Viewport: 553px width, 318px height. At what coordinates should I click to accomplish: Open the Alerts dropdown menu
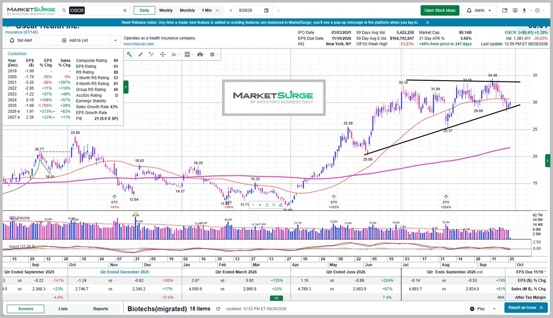489,11
